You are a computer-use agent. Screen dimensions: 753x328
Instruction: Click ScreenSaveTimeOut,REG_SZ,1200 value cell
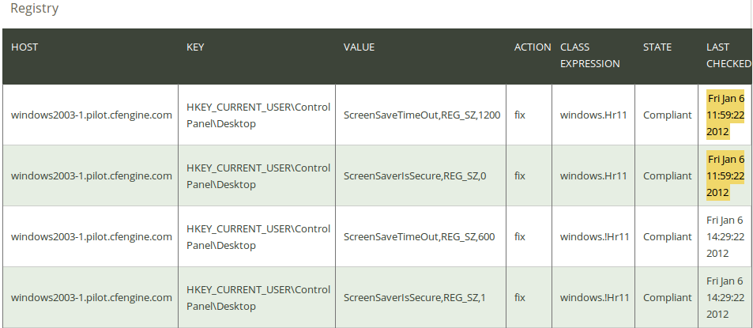click(422, 115)
